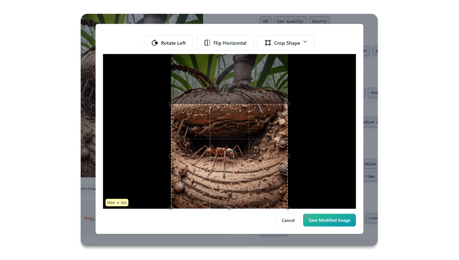Click the top-center crop handle
459x260 pixels.
point(229,104)
